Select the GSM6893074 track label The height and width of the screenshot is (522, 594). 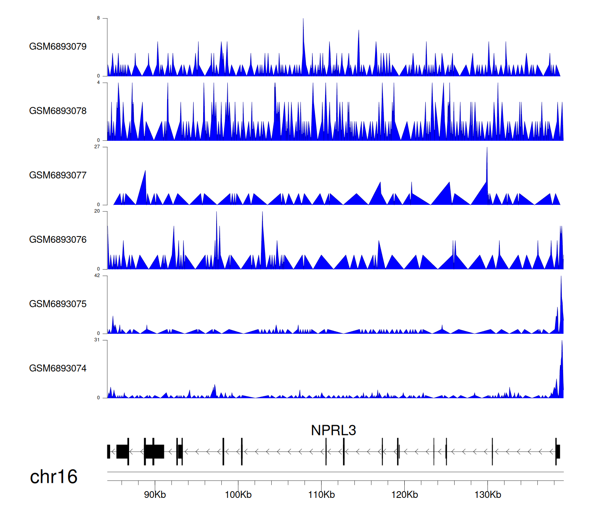[58, 369]
